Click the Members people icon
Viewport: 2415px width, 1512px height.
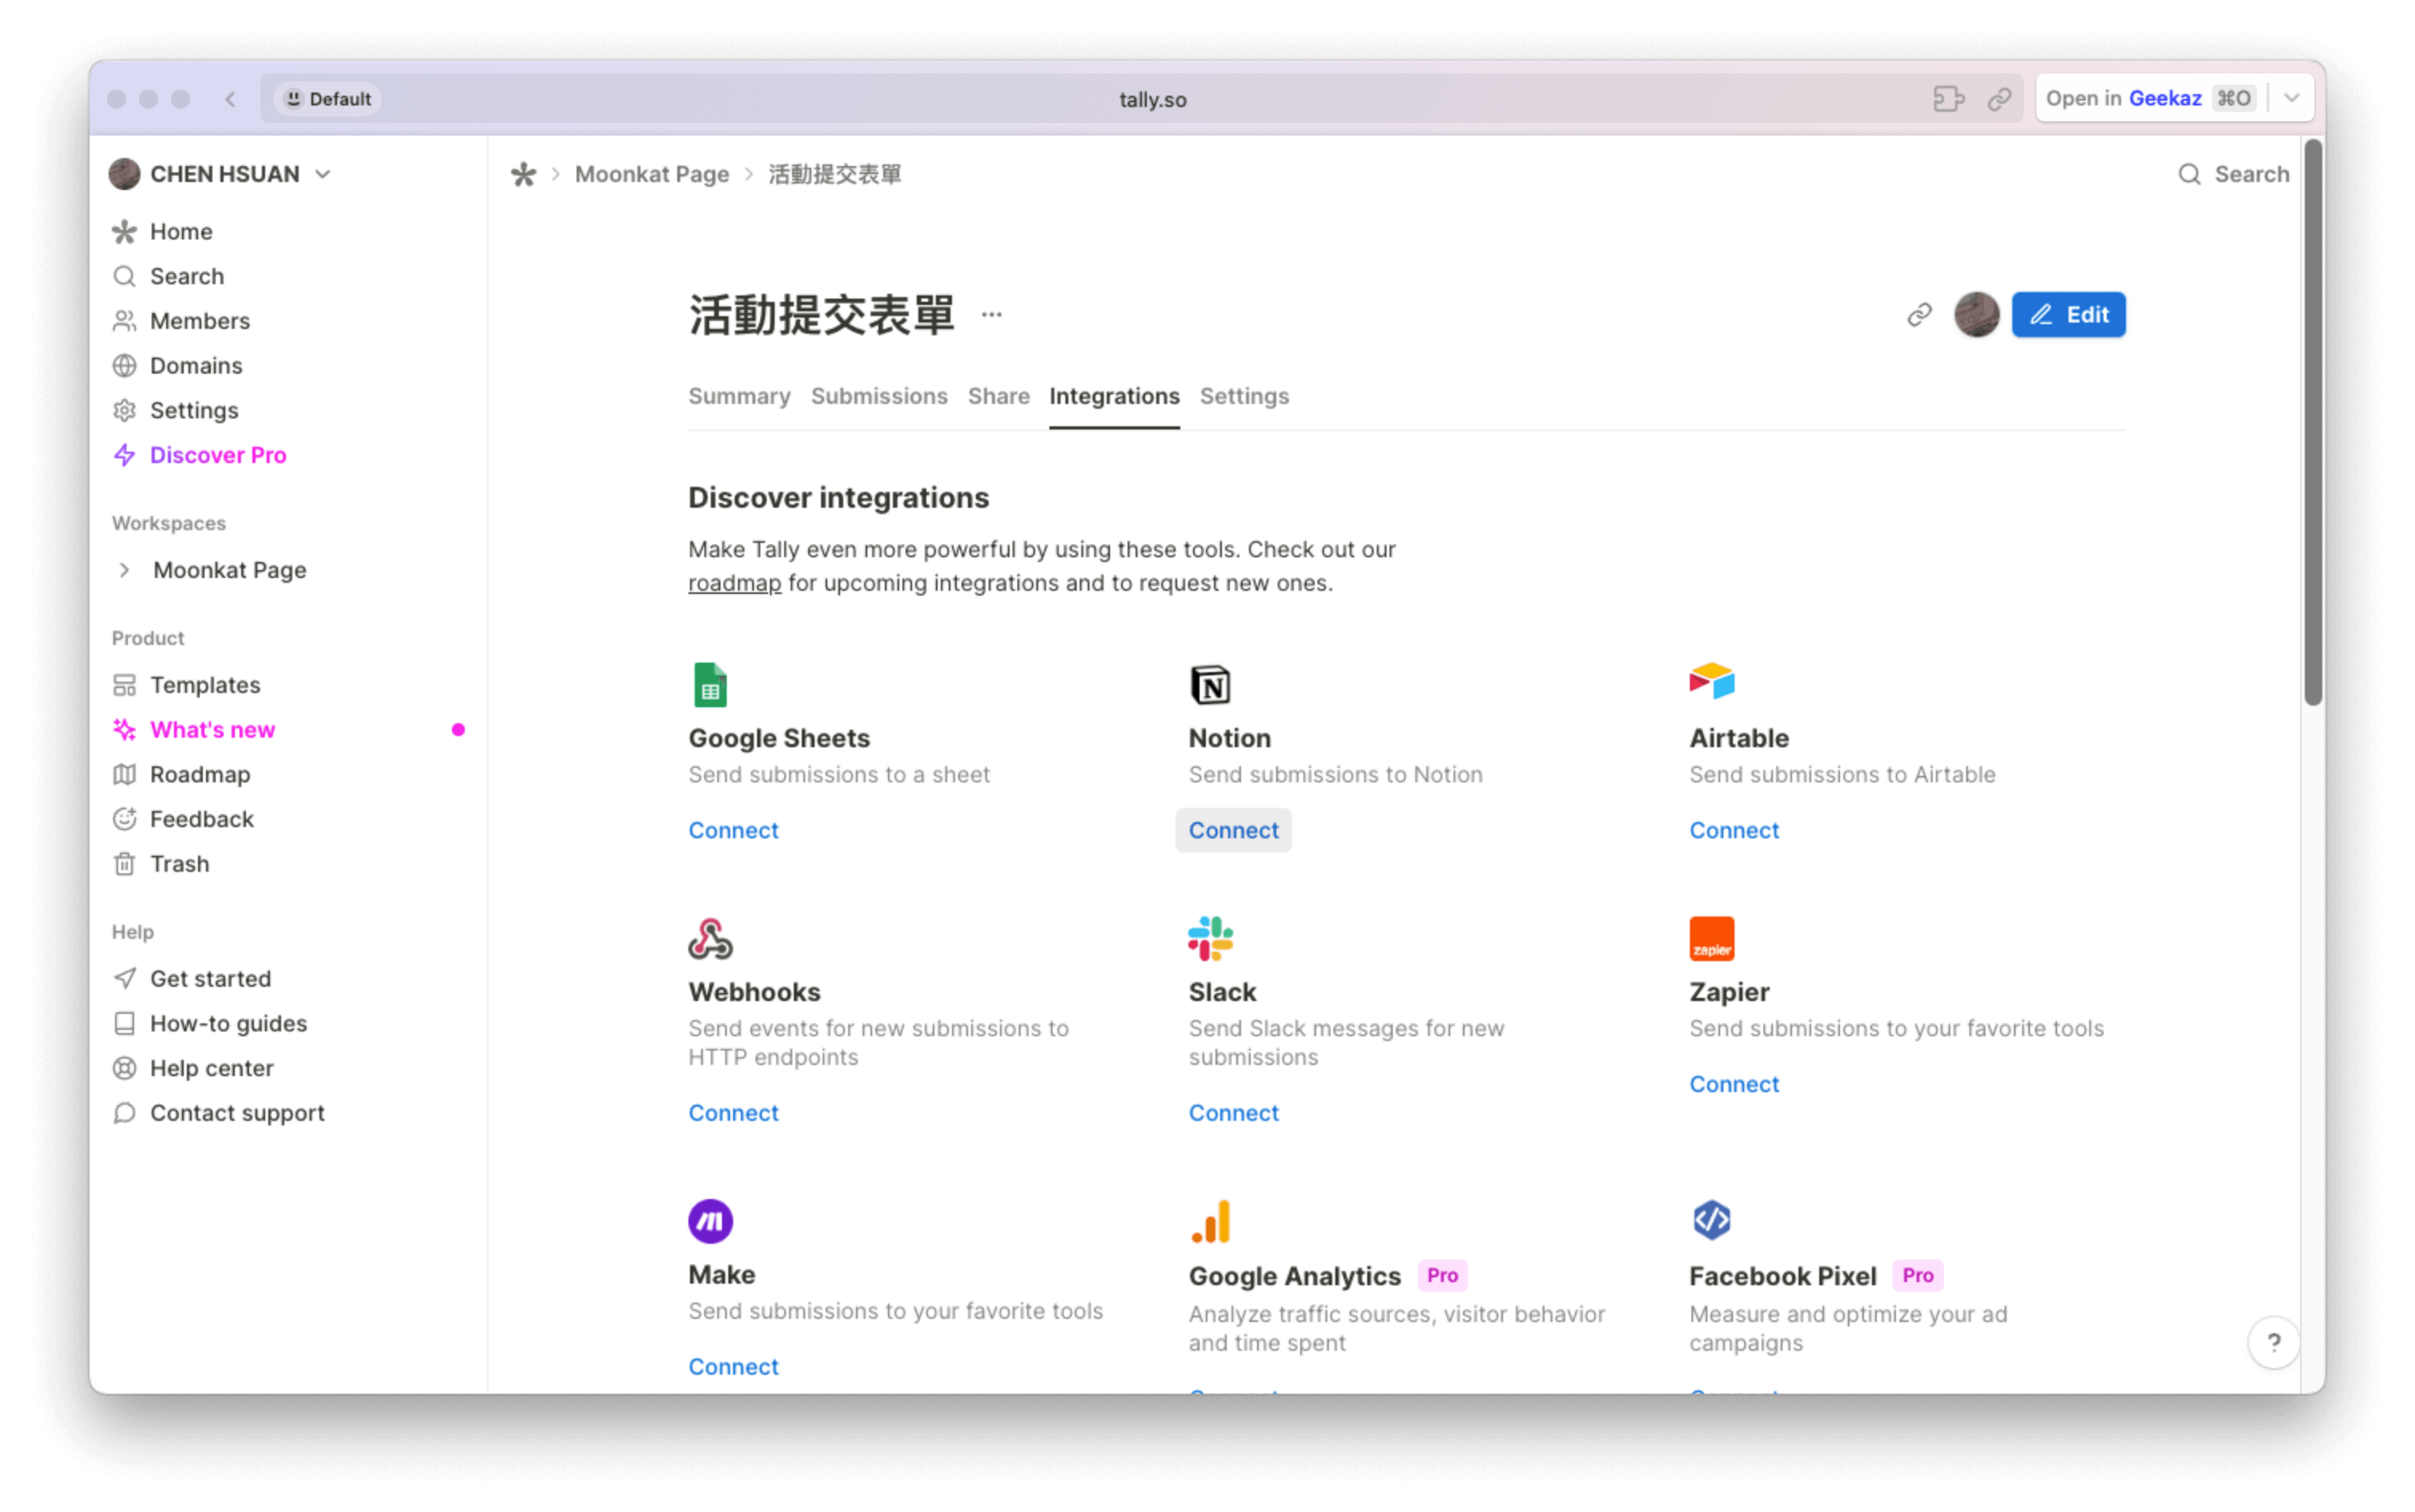[124, 321]
